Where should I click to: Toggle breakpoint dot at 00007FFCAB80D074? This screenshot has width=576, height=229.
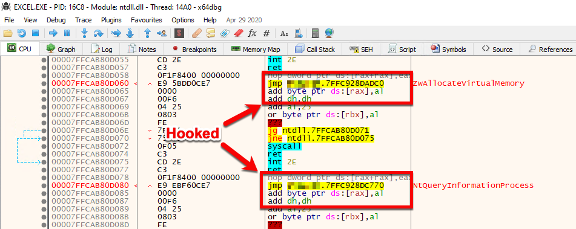tap(44, 154)
